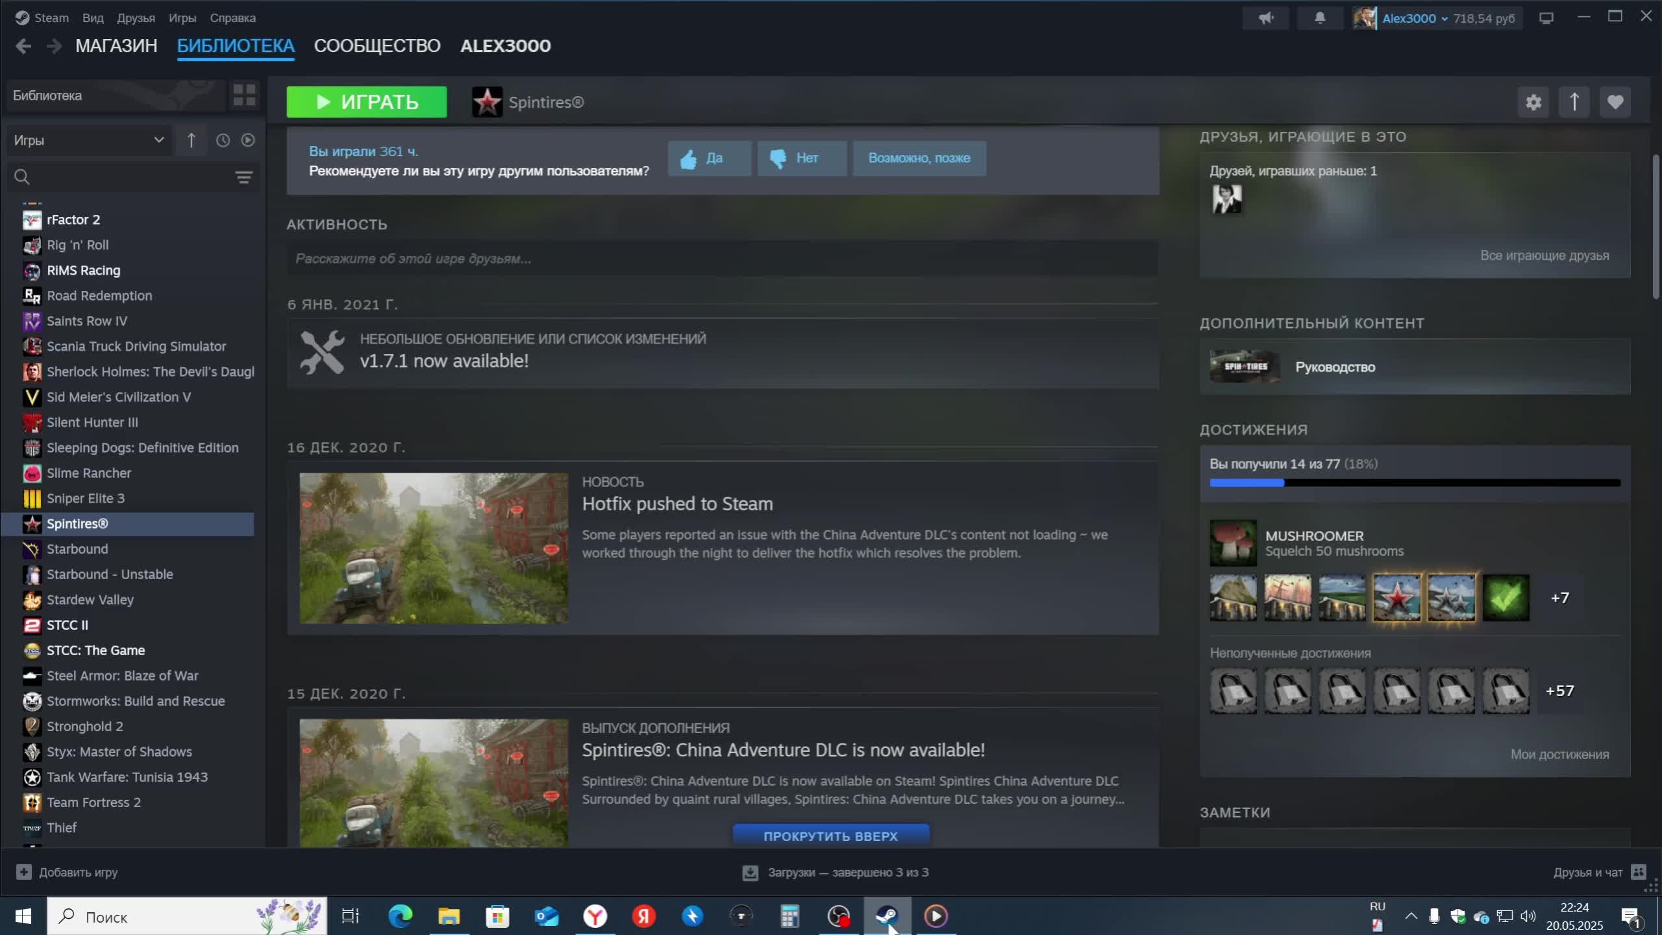1662x935 pixels.
Task: Open Calculator from taskbar
Action: tap(789, 916)
